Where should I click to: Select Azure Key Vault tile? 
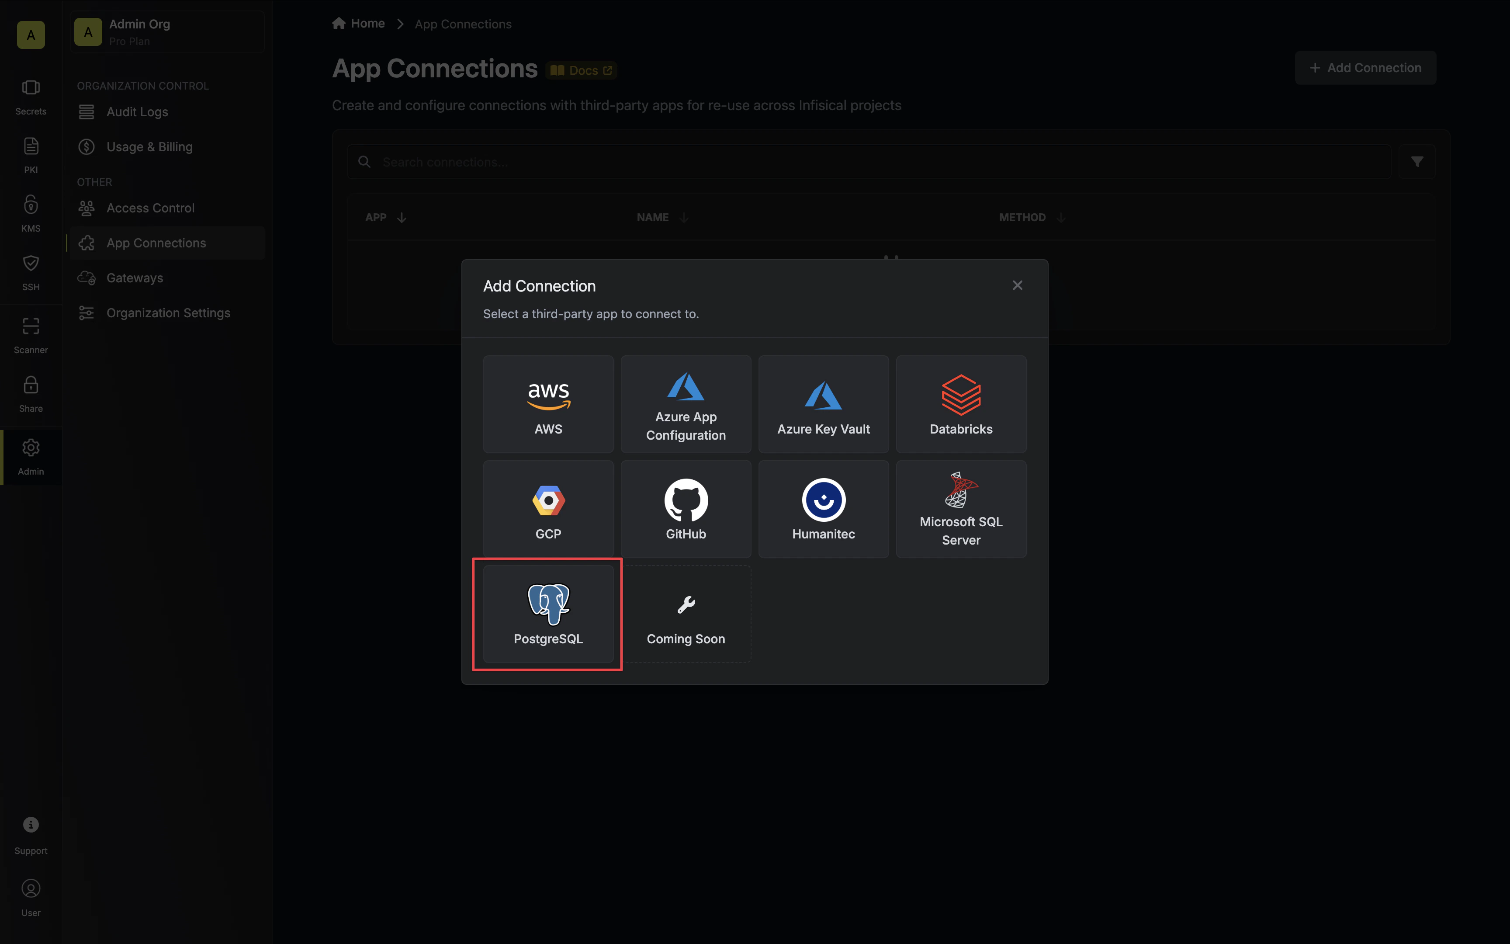pyautogui.click(x=823, y=404)
